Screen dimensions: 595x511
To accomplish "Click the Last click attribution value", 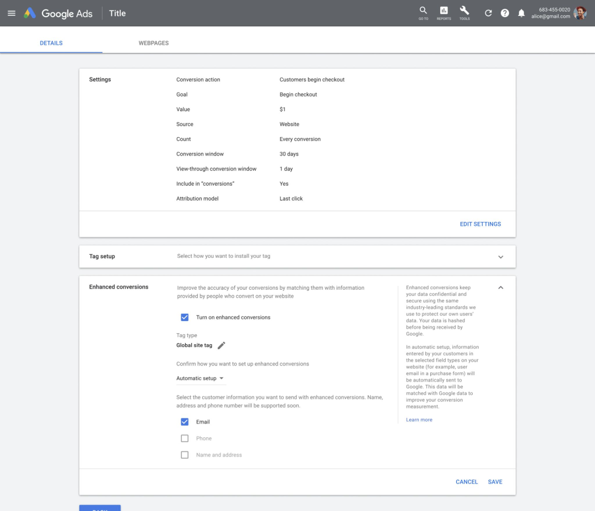I will pyautogui.click(x=291, y=198).
